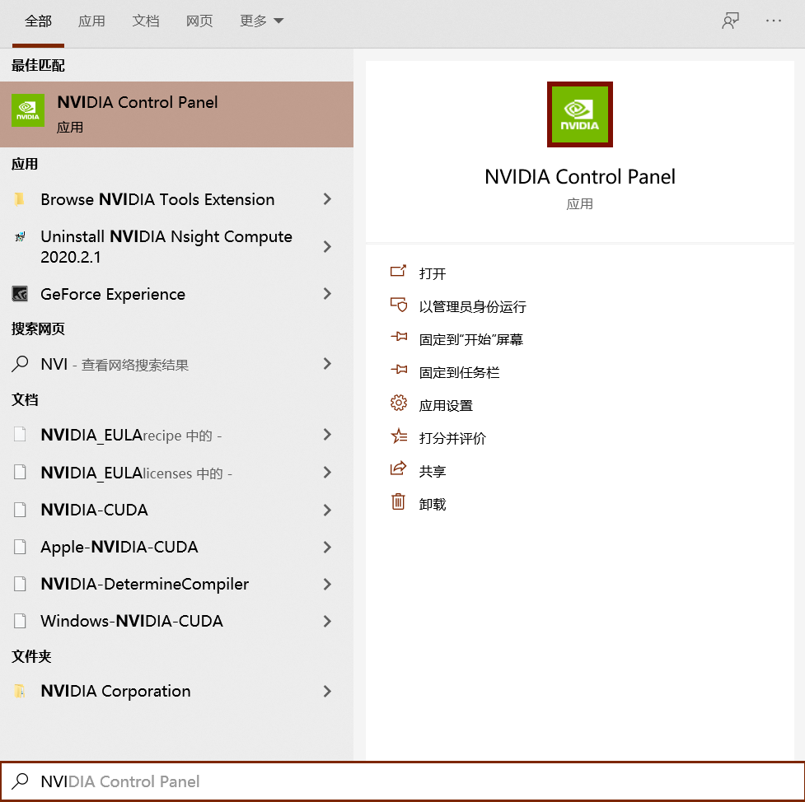
Task: Open the three-dots options menu
Action: point(773,21)
